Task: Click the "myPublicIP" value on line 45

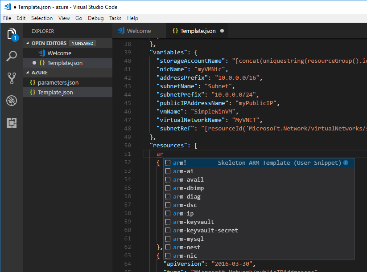Action: (x=256, y=103)
